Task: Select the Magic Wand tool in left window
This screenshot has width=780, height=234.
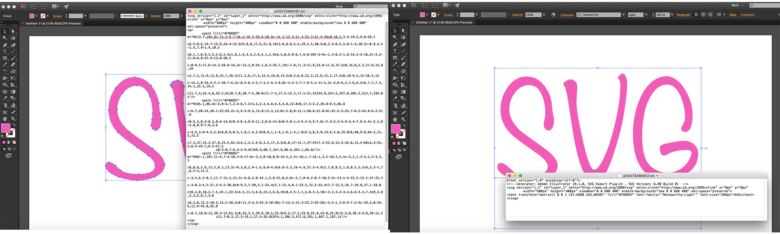Action: click(5, 38)
